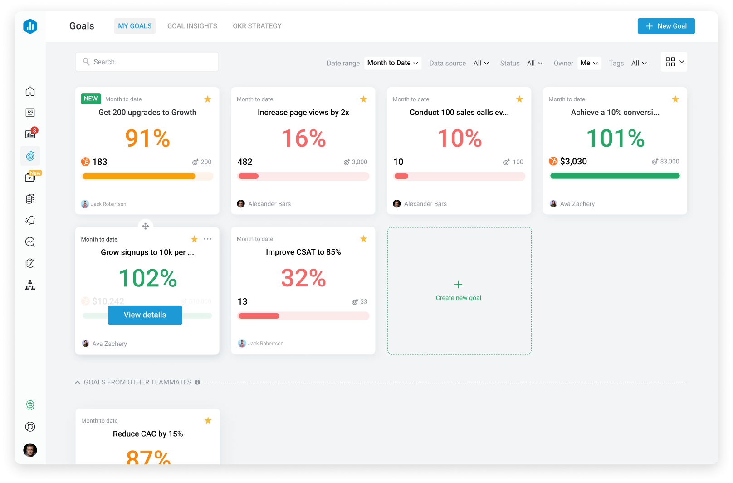Click the blue 'New Goal' button
The image size is (733, 483).
click(666, 26)
